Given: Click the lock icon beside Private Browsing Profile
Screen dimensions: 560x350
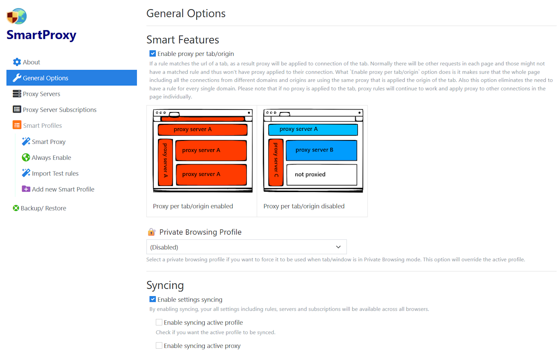Looking at the screenshot, I should click(151, 231).
